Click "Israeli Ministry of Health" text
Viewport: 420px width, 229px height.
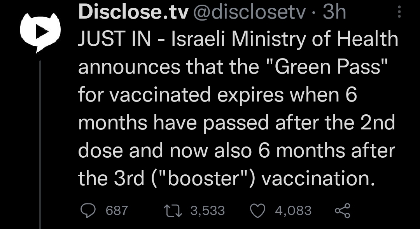(x=284, y=39)
